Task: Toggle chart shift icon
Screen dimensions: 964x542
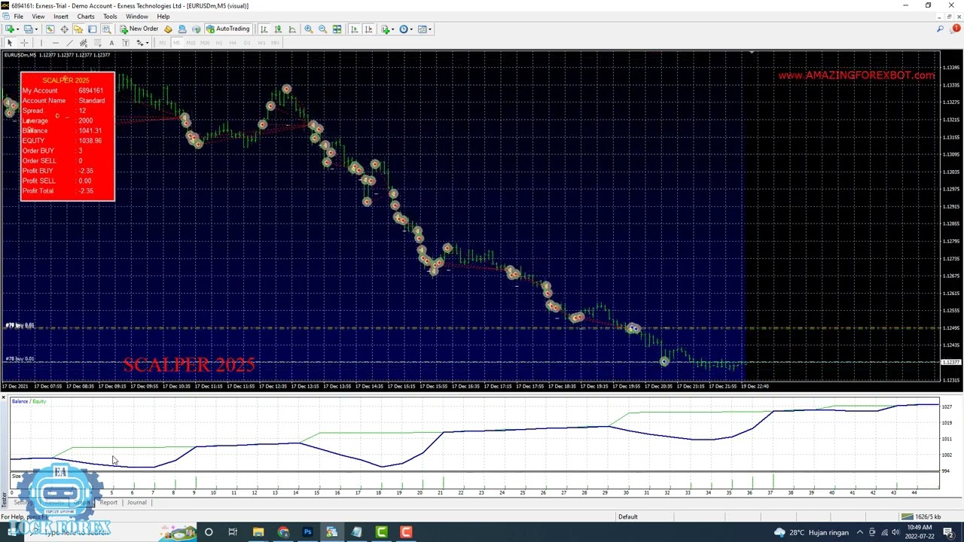Action: point(368,29)
